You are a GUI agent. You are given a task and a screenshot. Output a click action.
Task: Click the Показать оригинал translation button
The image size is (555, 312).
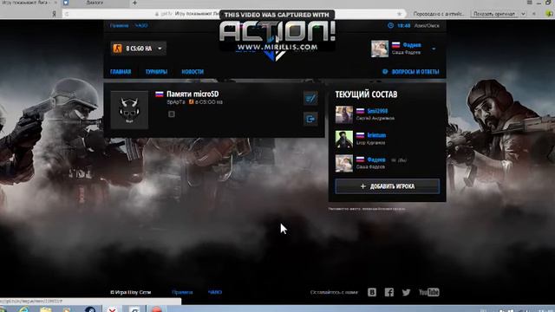tap(494, 14)
